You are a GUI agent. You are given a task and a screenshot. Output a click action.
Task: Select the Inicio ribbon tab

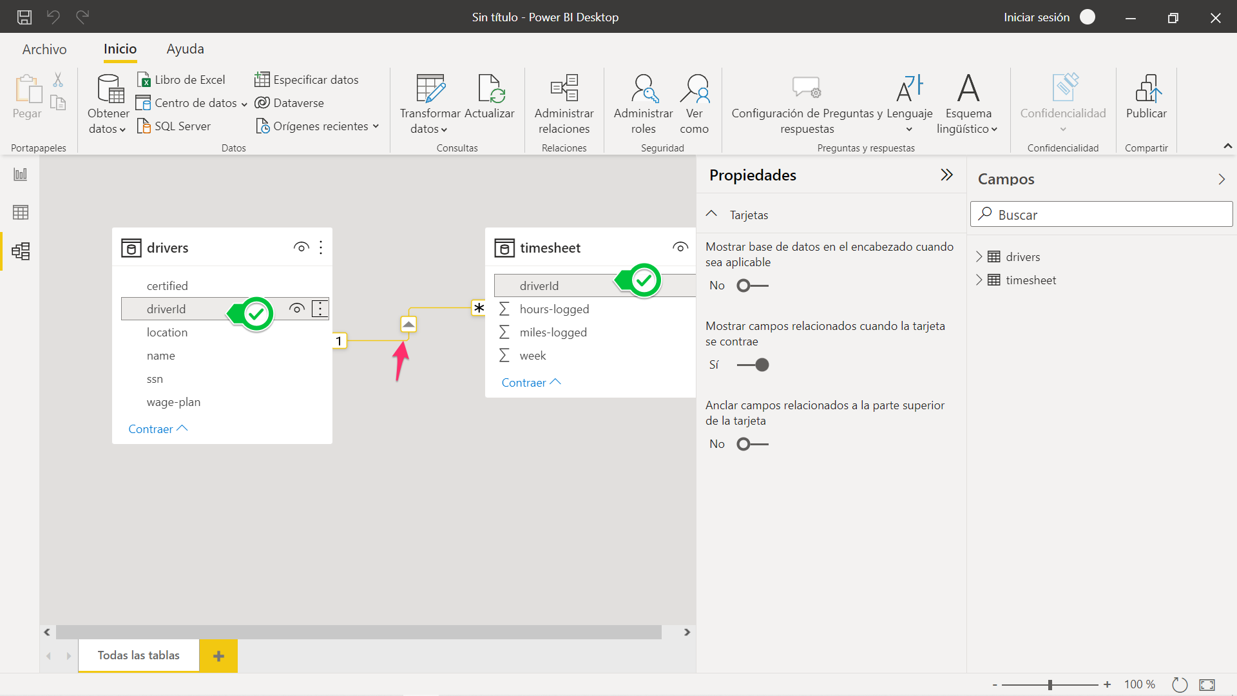coord(120,49)
